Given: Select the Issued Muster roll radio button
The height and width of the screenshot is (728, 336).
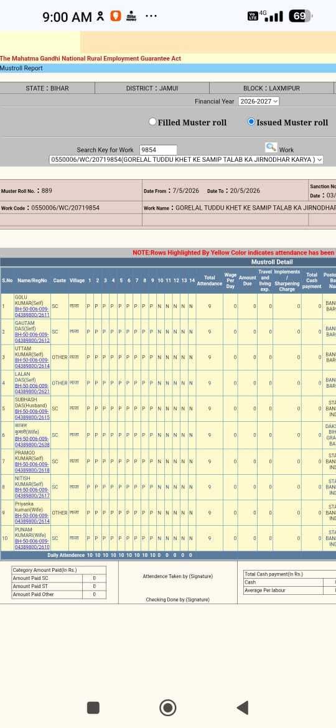Looking at the screenshot, I should coord(251,121).
